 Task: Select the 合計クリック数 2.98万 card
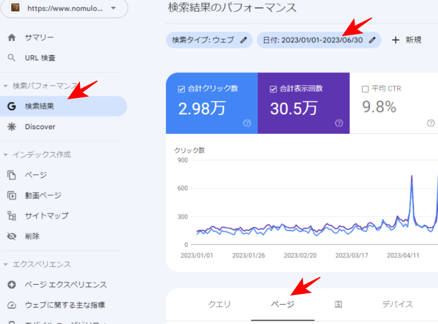[212, 103]
